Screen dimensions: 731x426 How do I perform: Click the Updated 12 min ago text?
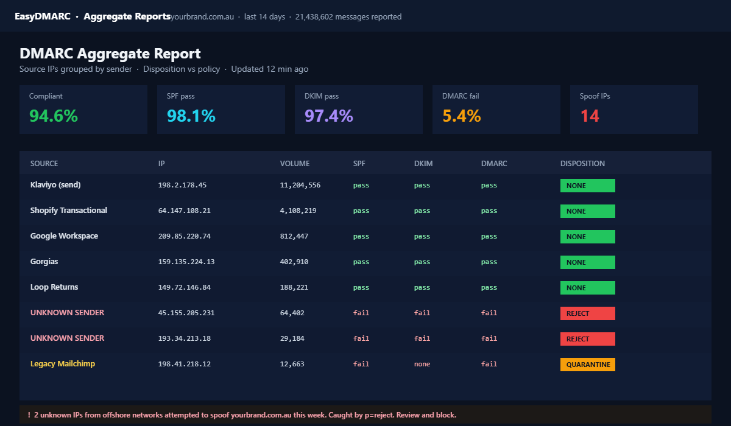270,69
